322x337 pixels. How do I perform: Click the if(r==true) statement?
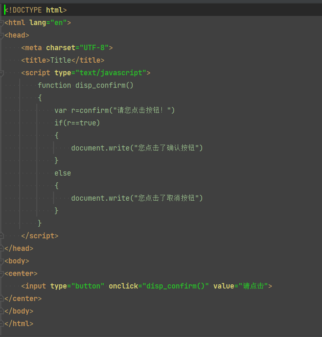coord(77,123)
